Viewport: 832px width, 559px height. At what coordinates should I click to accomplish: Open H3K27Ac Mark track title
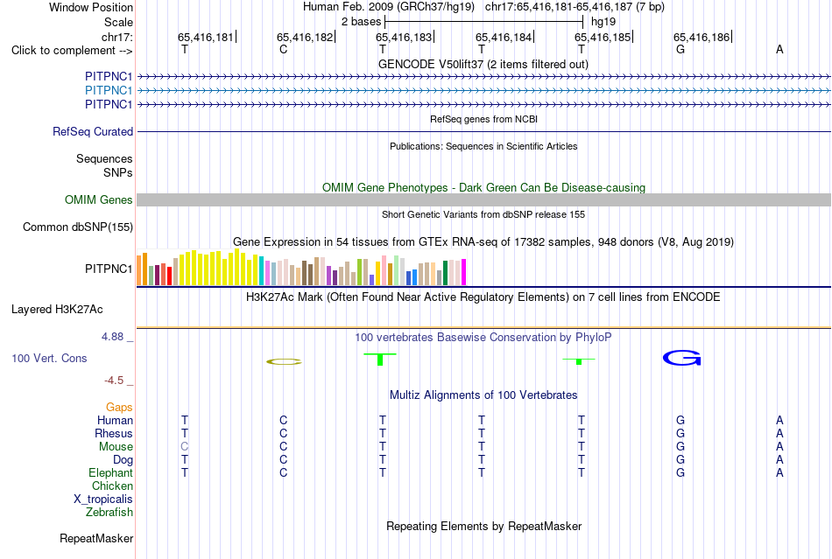tap(483, 297)
